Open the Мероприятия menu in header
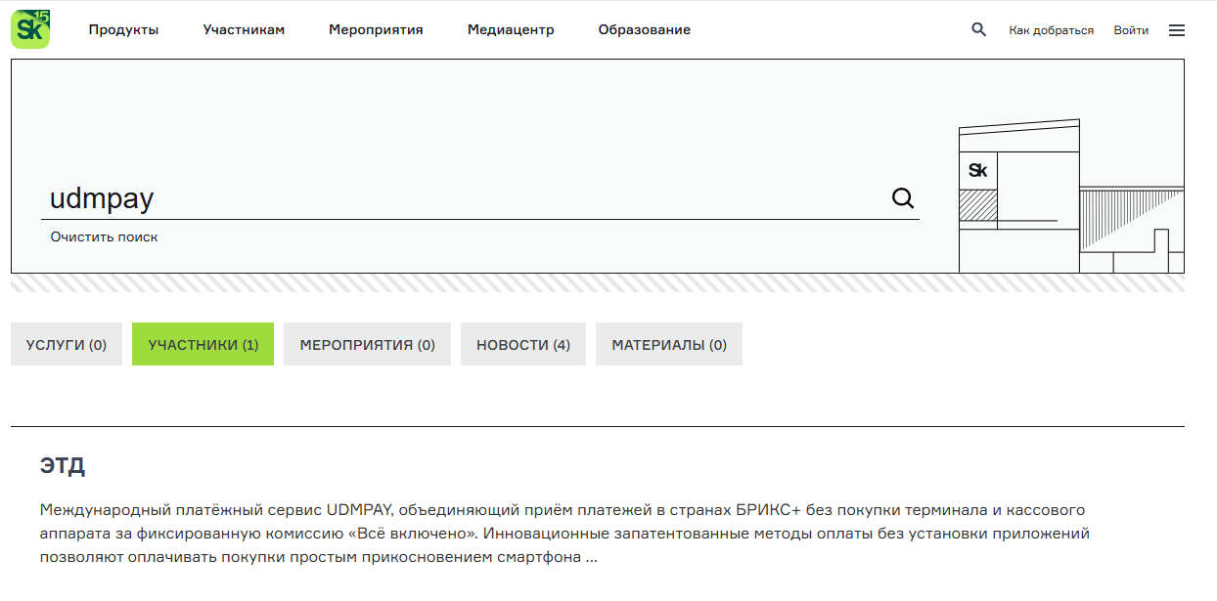The width and height of the screenshot is (1217, 601). click(x=376, y=30)
